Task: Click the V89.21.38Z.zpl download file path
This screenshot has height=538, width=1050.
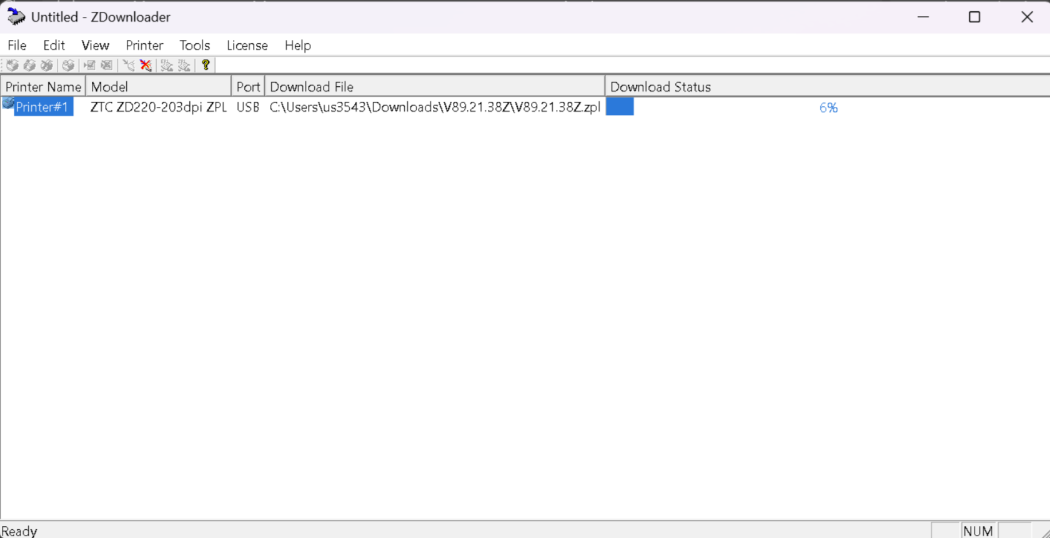Action: [x=435, y=107]
